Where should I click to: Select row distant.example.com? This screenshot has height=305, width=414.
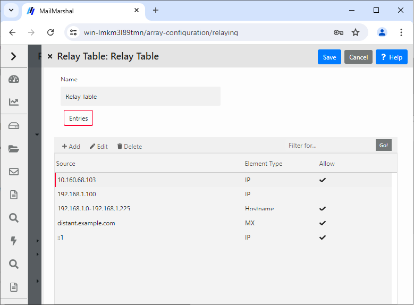click(223, 223)
